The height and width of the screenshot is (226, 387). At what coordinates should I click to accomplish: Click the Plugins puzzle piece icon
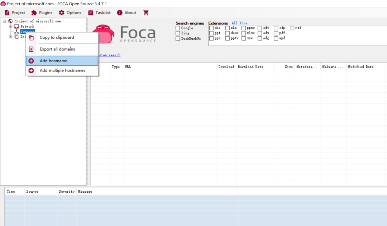34,13
